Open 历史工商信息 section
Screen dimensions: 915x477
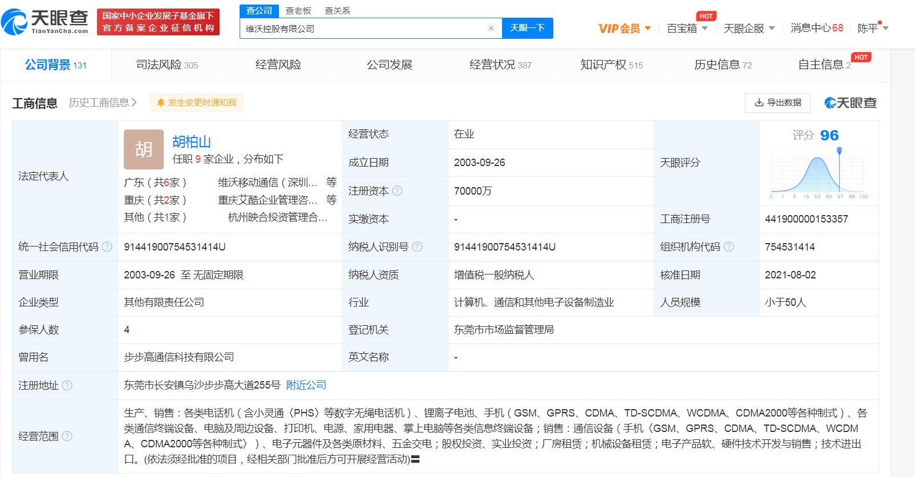click(x=103, y=103)
